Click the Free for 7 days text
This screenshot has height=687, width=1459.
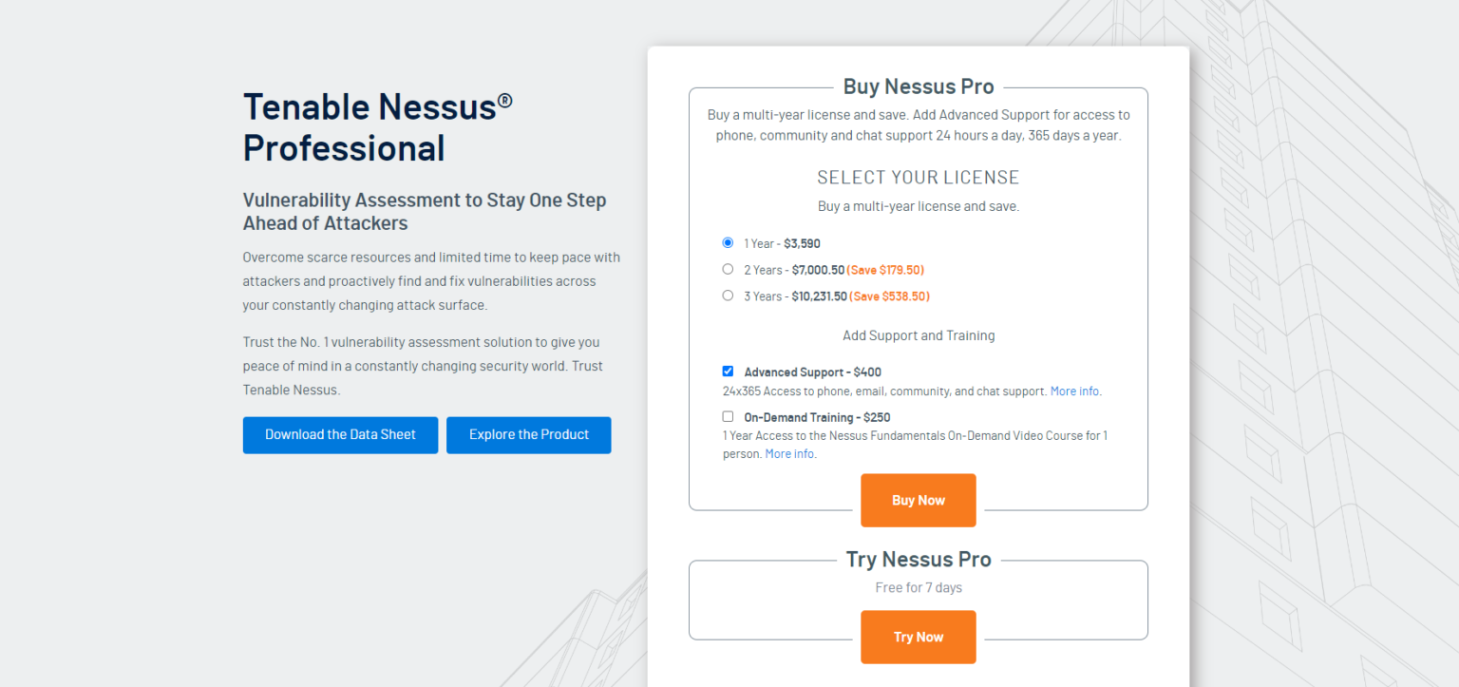point(918,587)
